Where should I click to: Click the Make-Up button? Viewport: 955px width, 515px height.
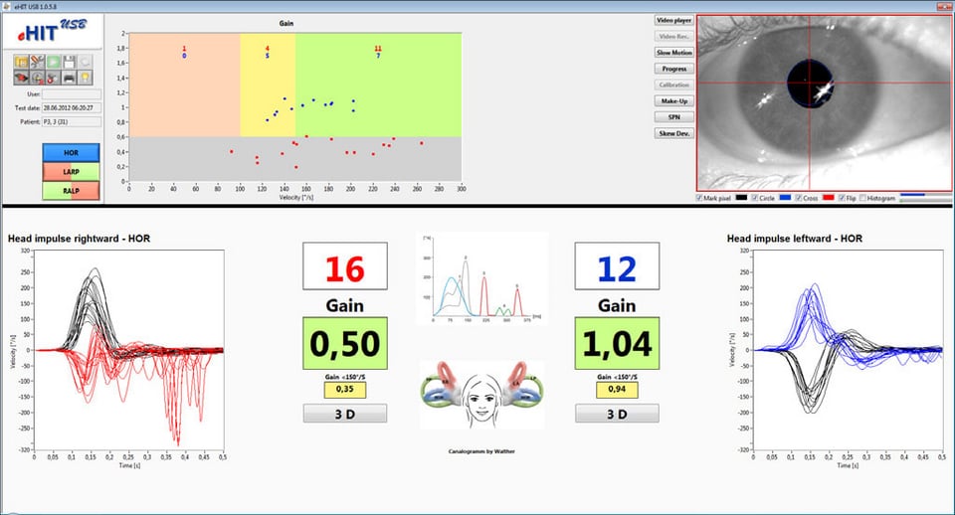[x=673, y=101]
